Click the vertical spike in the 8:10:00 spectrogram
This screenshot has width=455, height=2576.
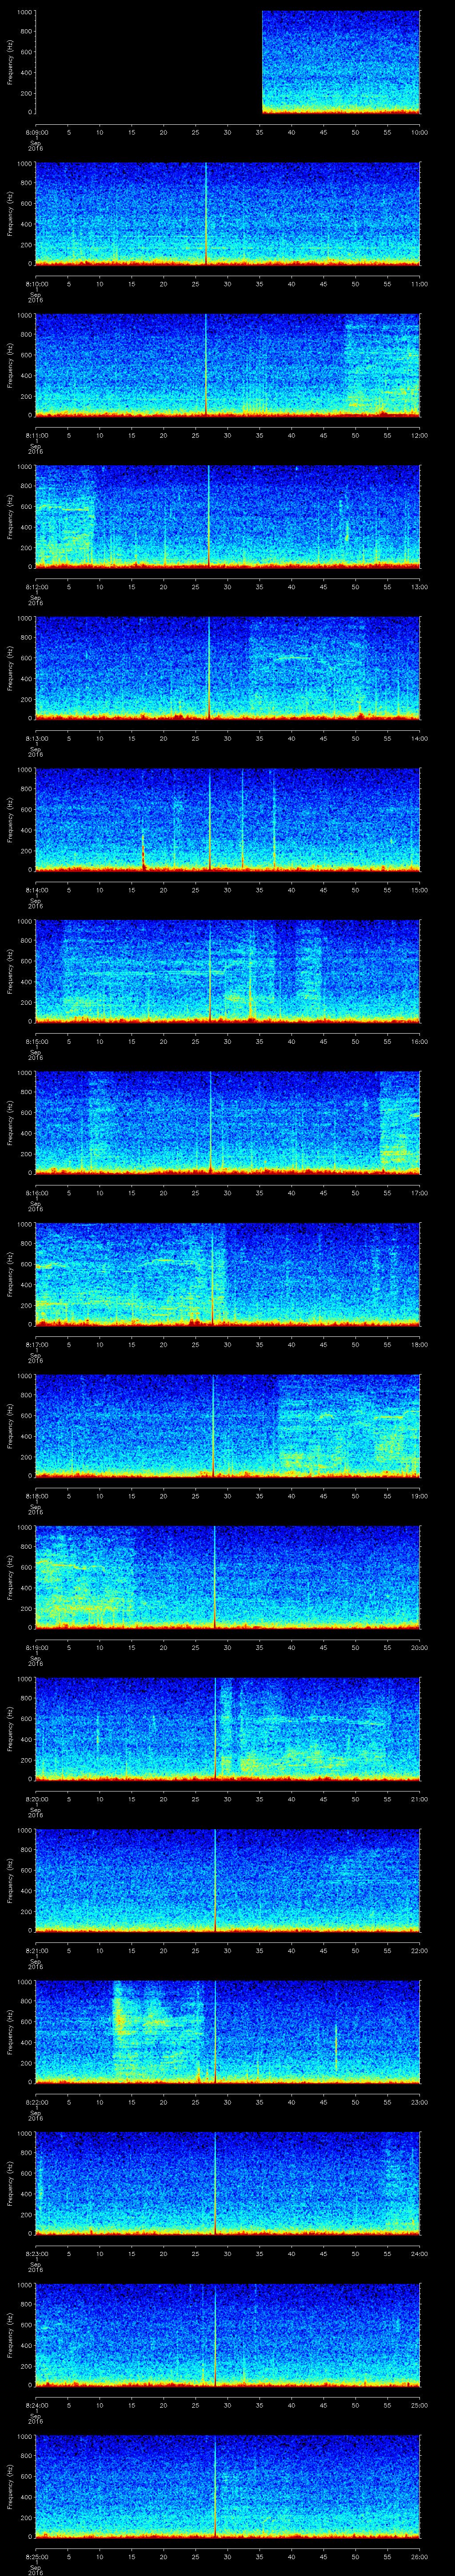[206, 213]
